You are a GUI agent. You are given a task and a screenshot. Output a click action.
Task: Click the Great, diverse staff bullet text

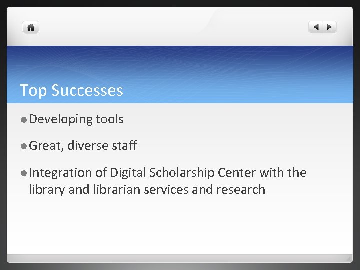tap(83, 146)
